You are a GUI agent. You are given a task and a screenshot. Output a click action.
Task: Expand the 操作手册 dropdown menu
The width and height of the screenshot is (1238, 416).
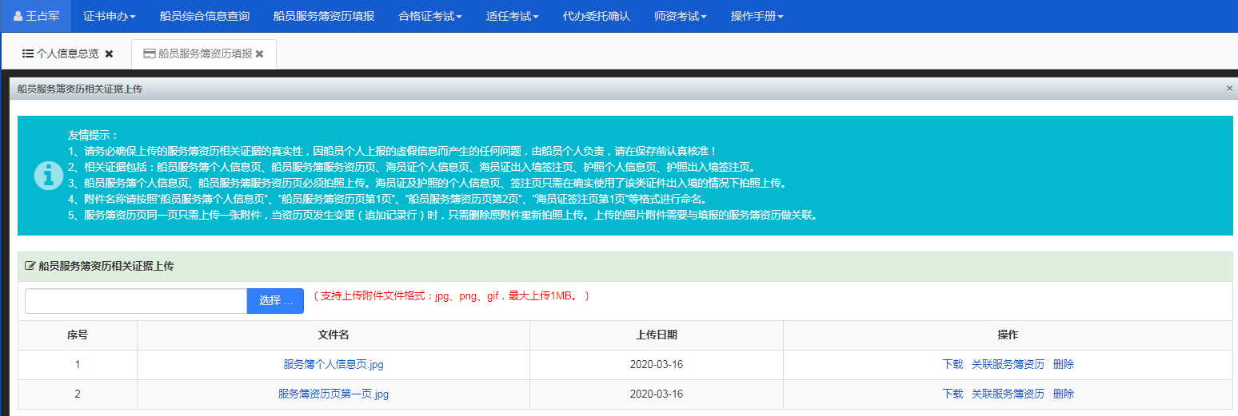(757, 16)
